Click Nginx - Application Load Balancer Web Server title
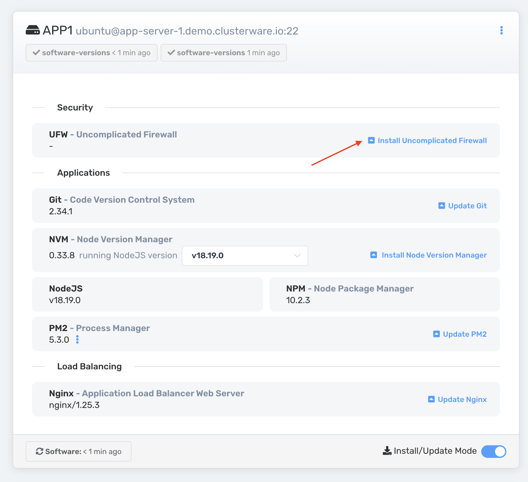Screen dimensions: 528x482 click(x=147, y=393)
